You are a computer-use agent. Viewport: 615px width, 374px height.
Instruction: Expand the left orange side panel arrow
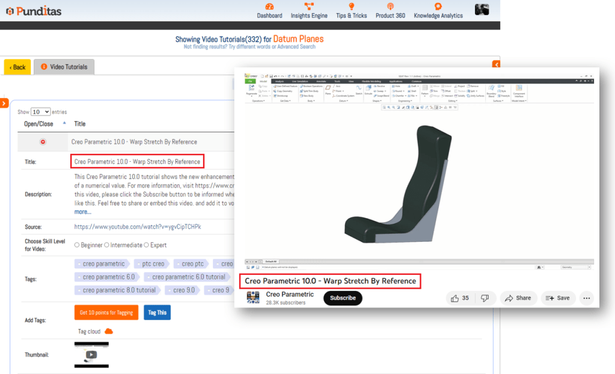click(x=4, y=103)
